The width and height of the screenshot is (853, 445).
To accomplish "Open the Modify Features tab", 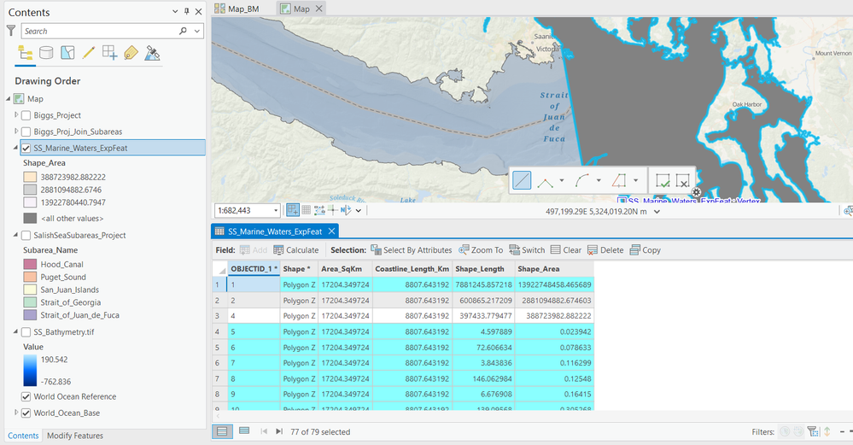I will coord(75,436).
